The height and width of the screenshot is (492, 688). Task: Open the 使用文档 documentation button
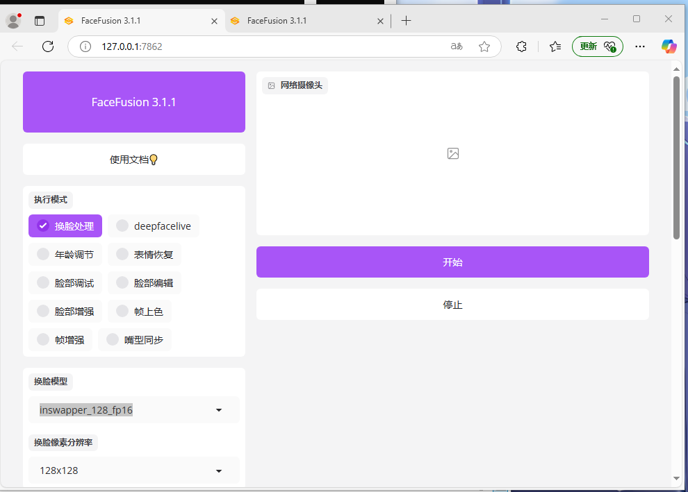134,160
